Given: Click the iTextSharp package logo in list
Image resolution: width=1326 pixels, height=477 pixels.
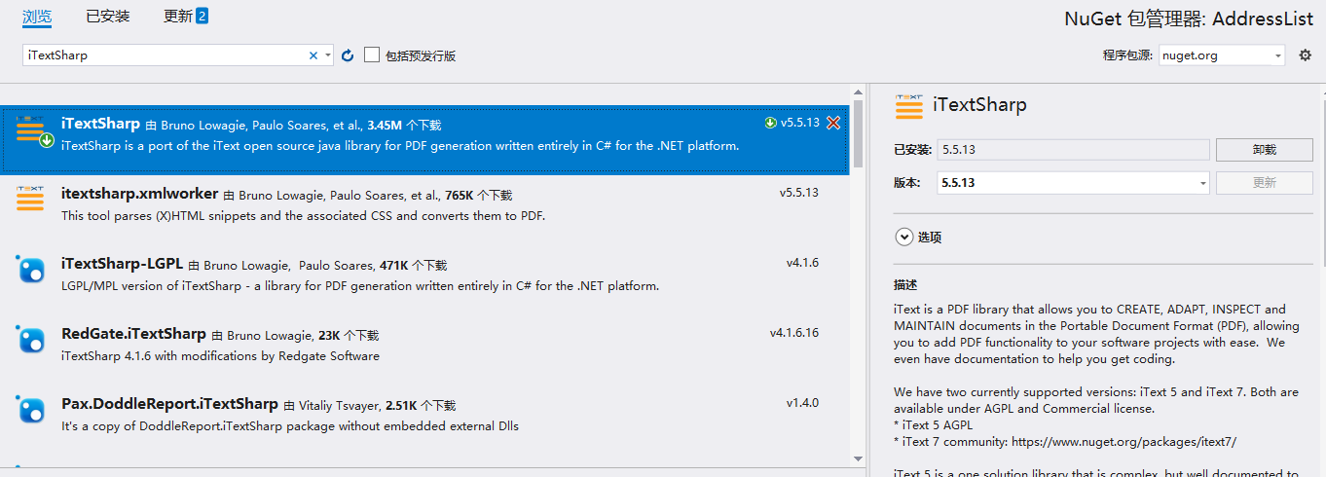Looking at the screenshot, I should click(x=31, y=129).
